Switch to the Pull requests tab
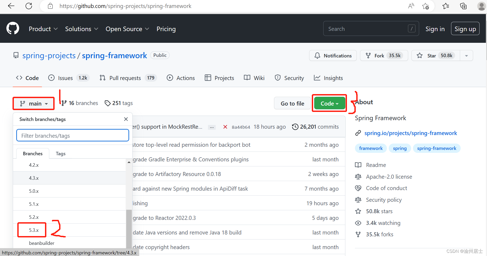The width and height of the screenshot is (487, 256). (128, 78)
